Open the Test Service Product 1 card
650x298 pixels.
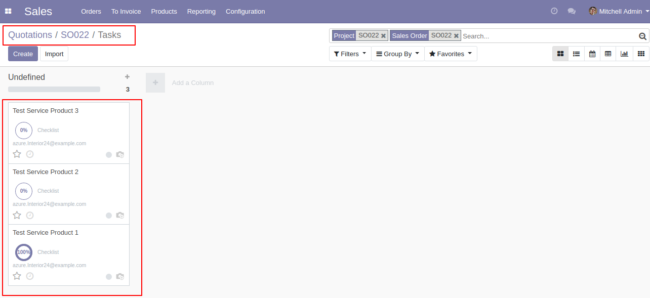click(x=69, y=255)
